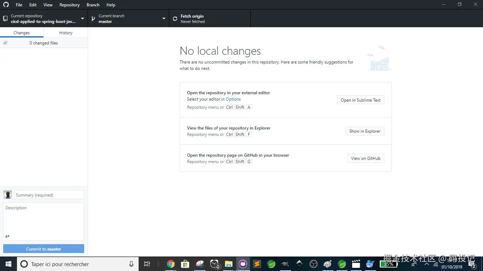Viewport: 483px width, 271px height.
Task: Open Sublime Text from the taskbar
Action: point(257,264)
